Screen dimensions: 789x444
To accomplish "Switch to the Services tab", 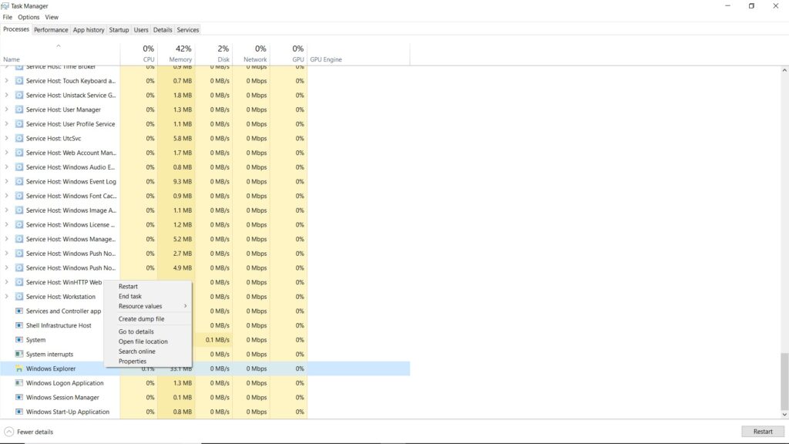I will (x=188, y=30).
